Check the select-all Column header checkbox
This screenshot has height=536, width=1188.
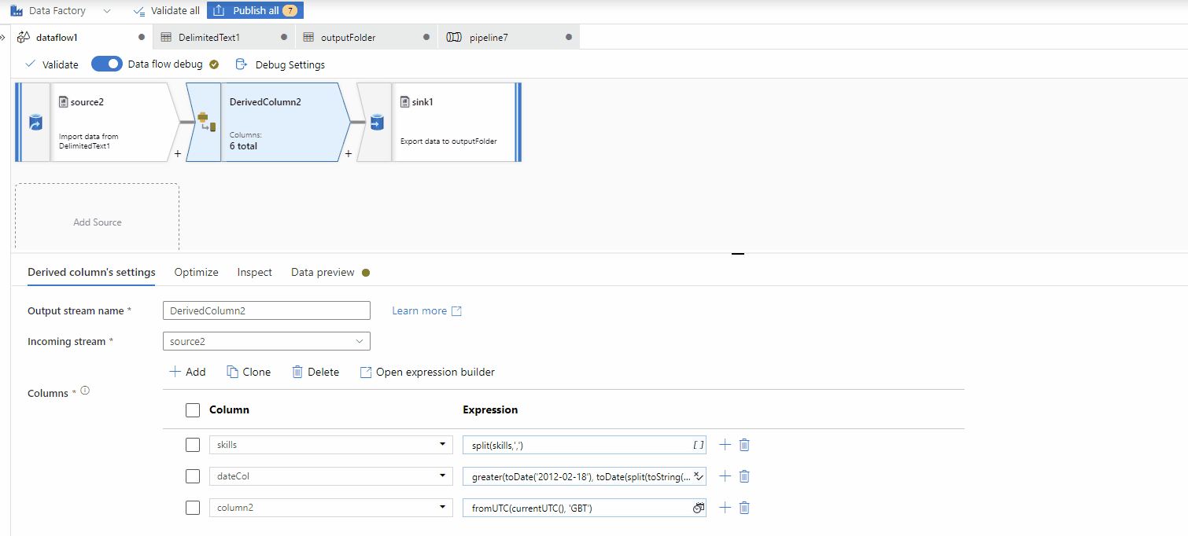(x=193, y=409)
